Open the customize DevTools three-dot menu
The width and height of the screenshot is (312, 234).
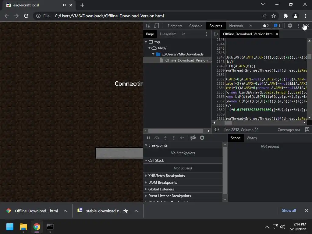point(299,26)
